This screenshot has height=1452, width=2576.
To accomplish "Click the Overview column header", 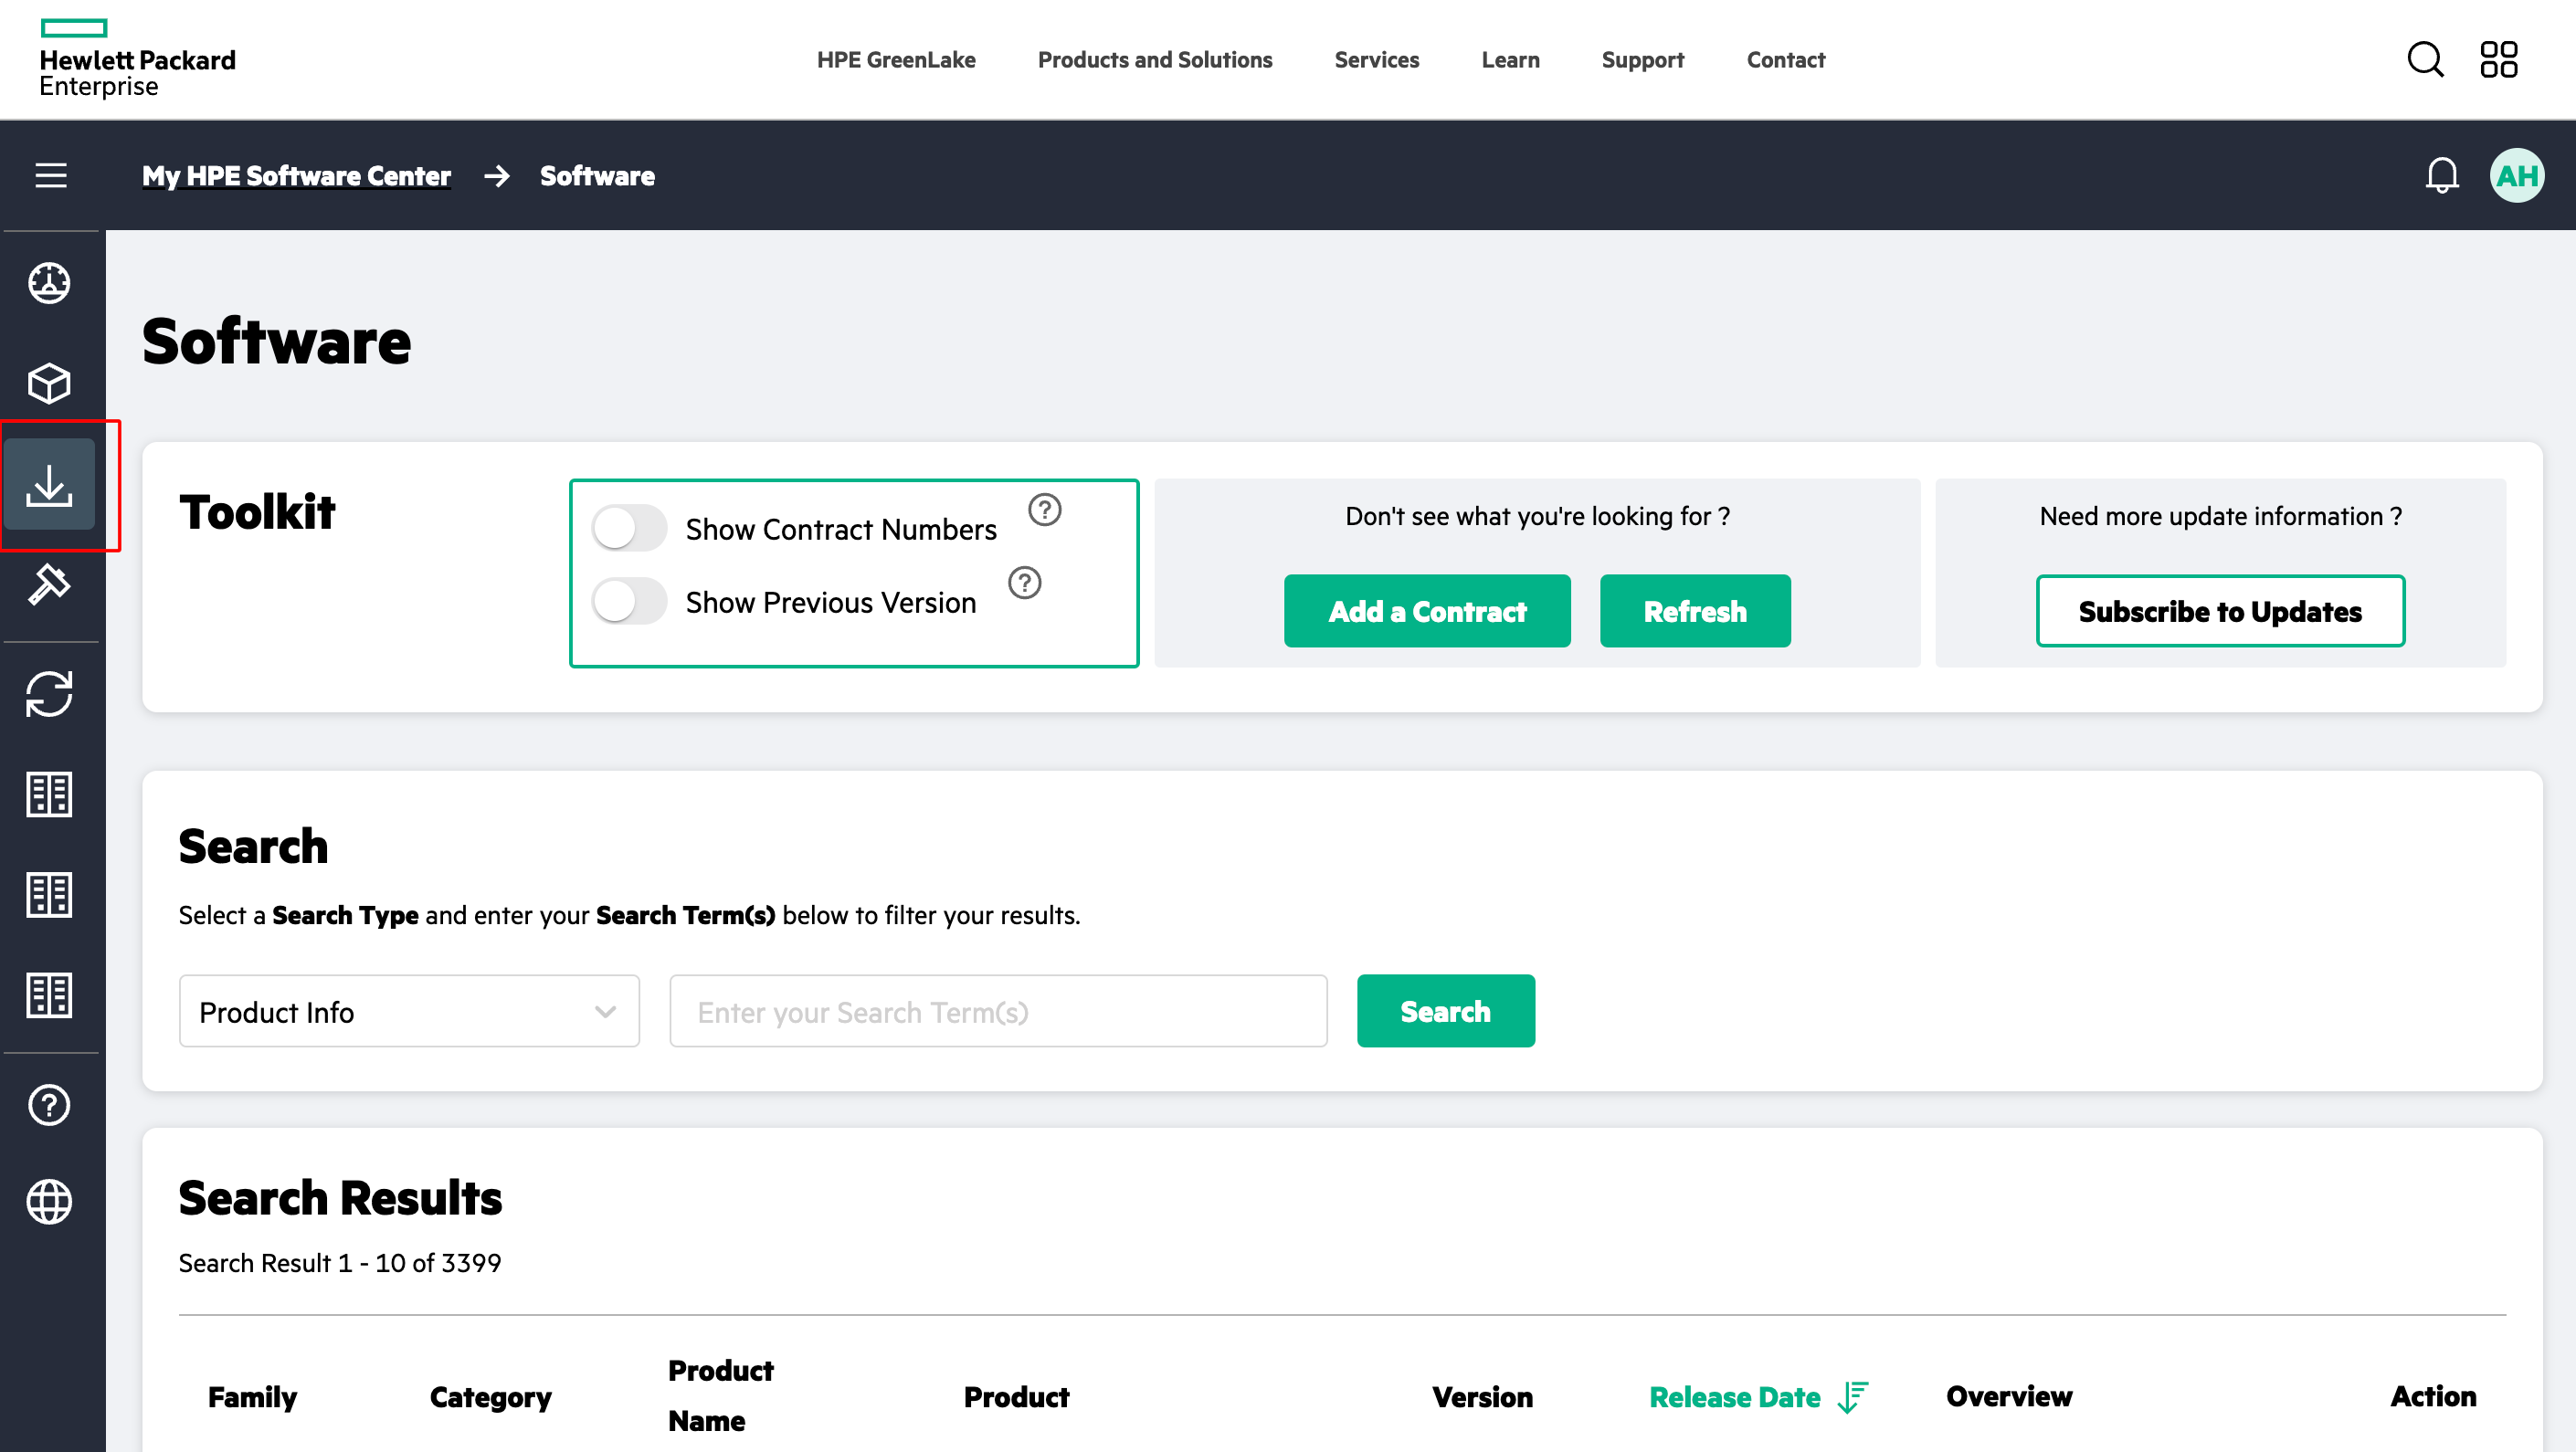I will click(2009, 1397).
